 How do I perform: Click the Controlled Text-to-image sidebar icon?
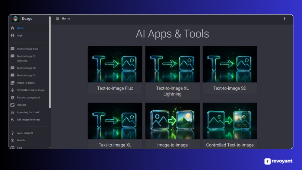pos(13,90)
